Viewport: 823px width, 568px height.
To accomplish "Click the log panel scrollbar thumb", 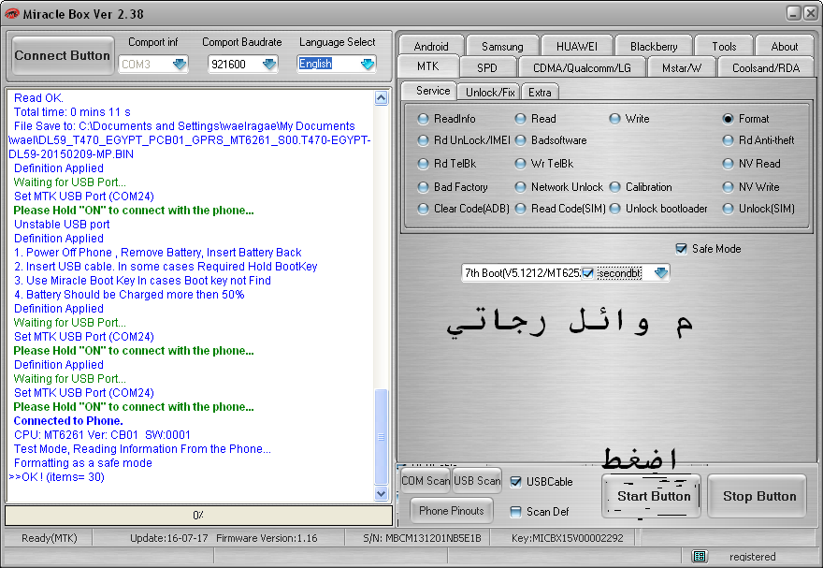I will coord(381,437).
